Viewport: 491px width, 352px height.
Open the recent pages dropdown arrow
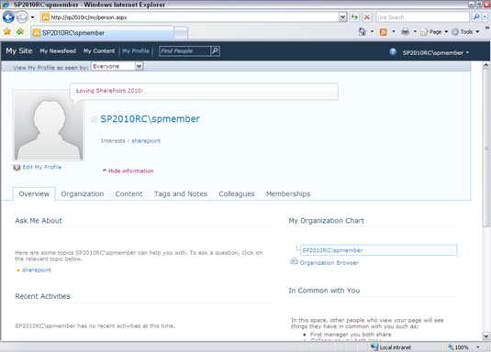tap(32, 17)
